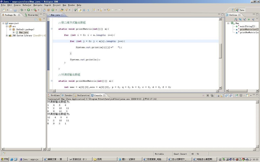Open Num.java in the Package Explorer
Image resolution: width=260 pixels, height=162 pixels.
(x=23, y=32)
